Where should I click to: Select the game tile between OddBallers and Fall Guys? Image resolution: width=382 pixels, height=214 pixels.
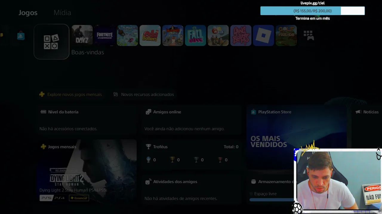tap(173, 35)
